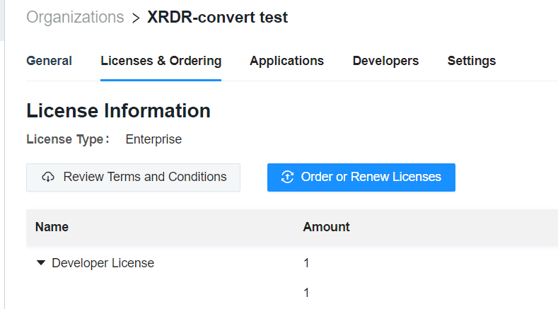The width and height of the screenshot is (558, 309).
Task: Switch to the General tab
Action: (49, 61)
